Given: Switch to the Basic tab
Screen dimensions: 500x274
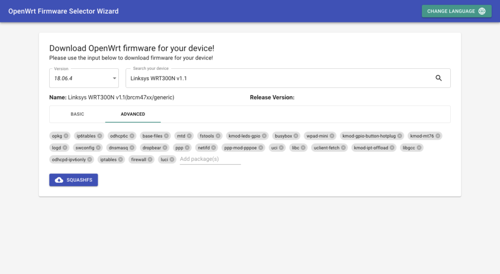Looking at the screenshot, I should click(78, 114).
